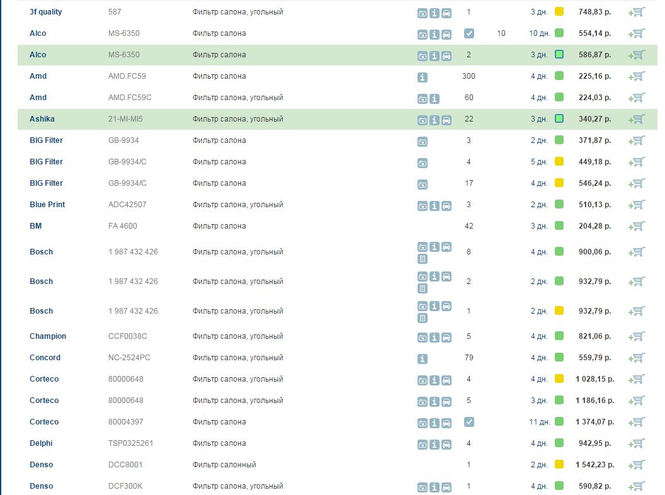This screenshot has height=495, width=665.
Task: Add Denso DCC8001 to cart
Action: (x=637, y=465)
